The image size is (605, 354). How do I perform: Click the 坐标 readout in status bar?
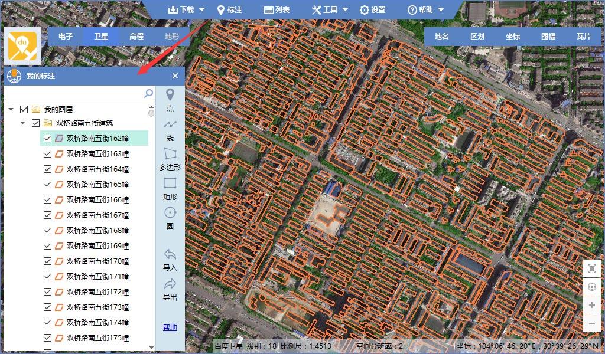click(527, 346)
